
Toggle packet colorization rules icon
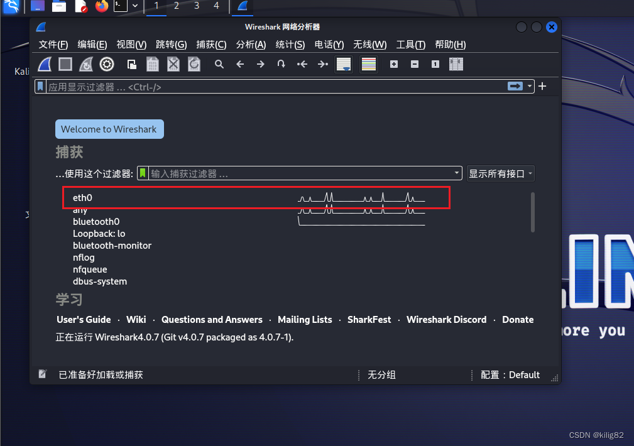[369, 64]
